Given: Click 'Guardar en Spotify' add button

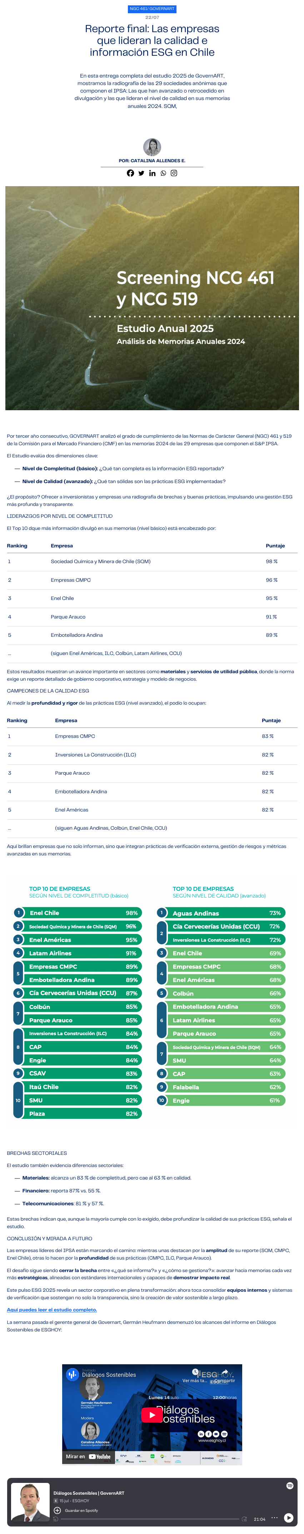Looking at the screenshot, I should click(x=58, y=1510).
